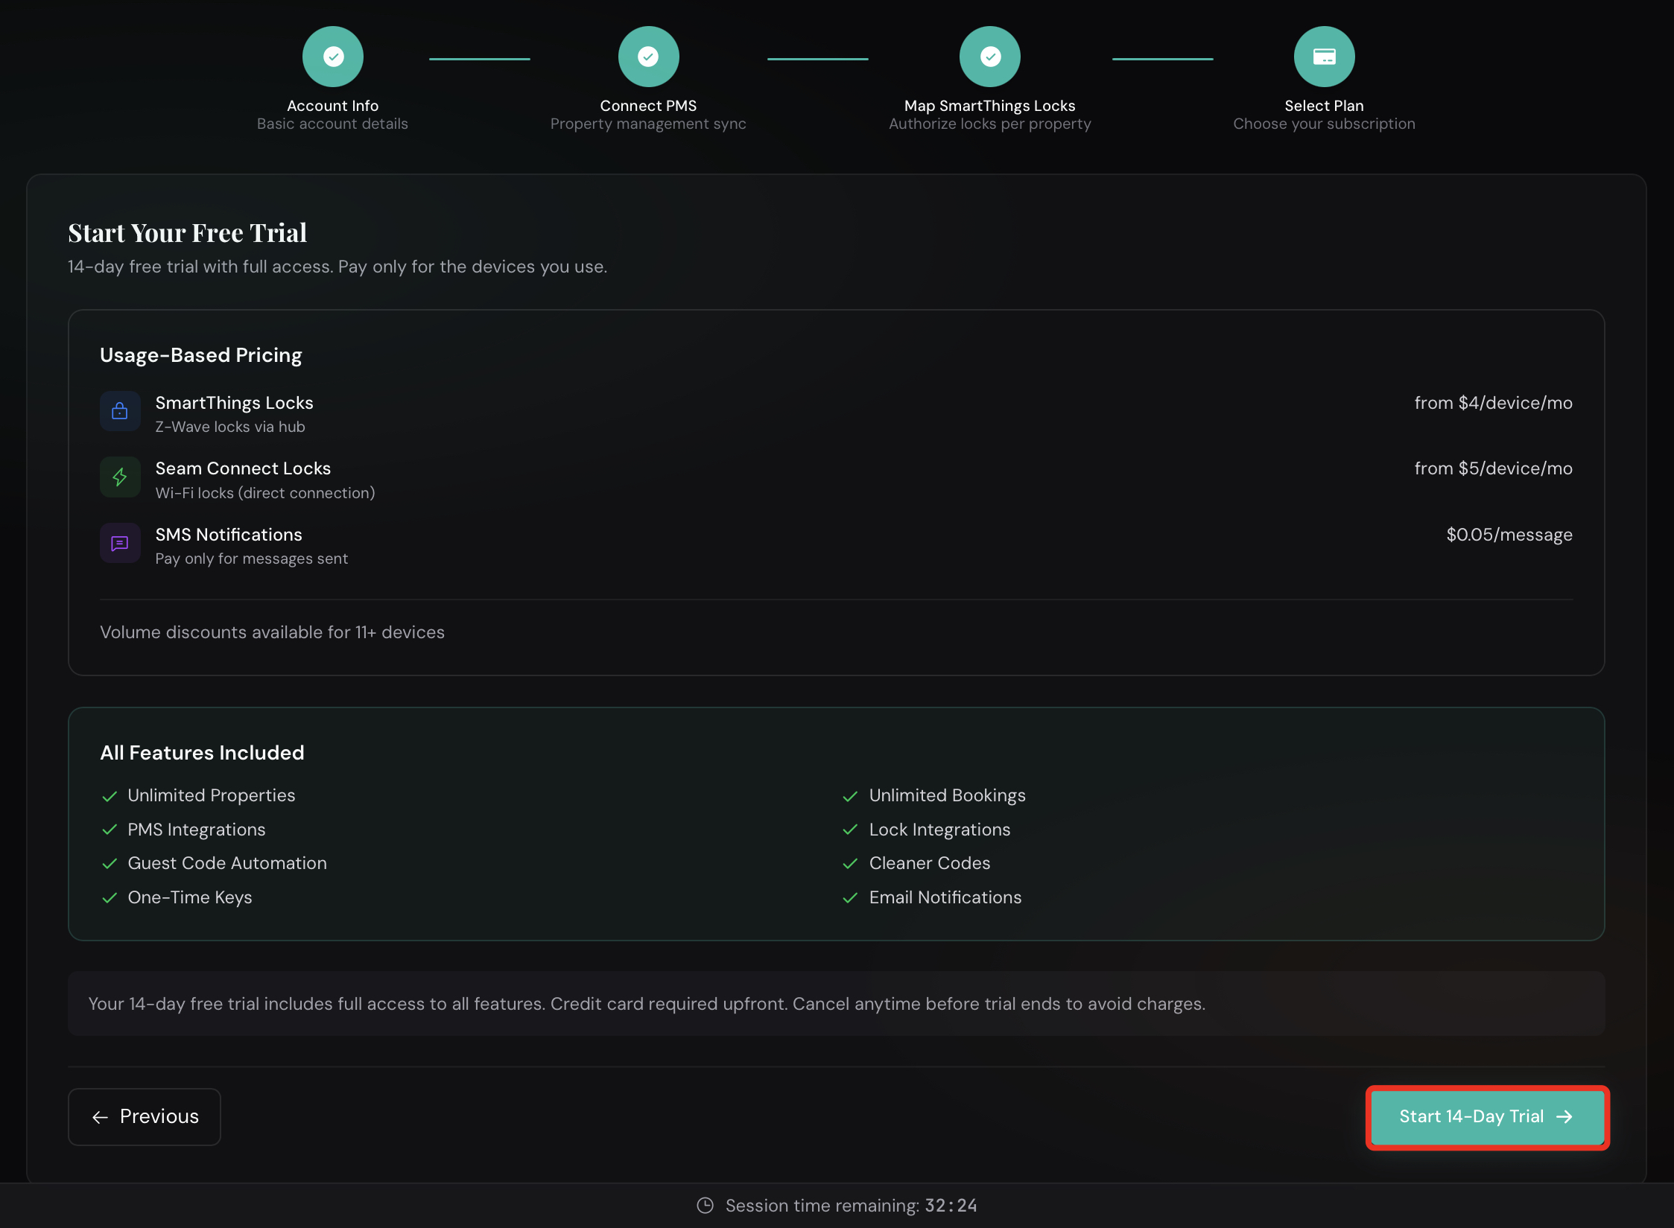Viewport: 1674px width, 1228px height.
Task: Click checkmark next to PMS Integrations
Action: coord(110,830)
